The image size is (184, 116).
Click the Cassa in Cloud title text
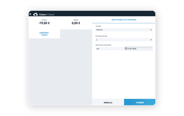point(46,14)
